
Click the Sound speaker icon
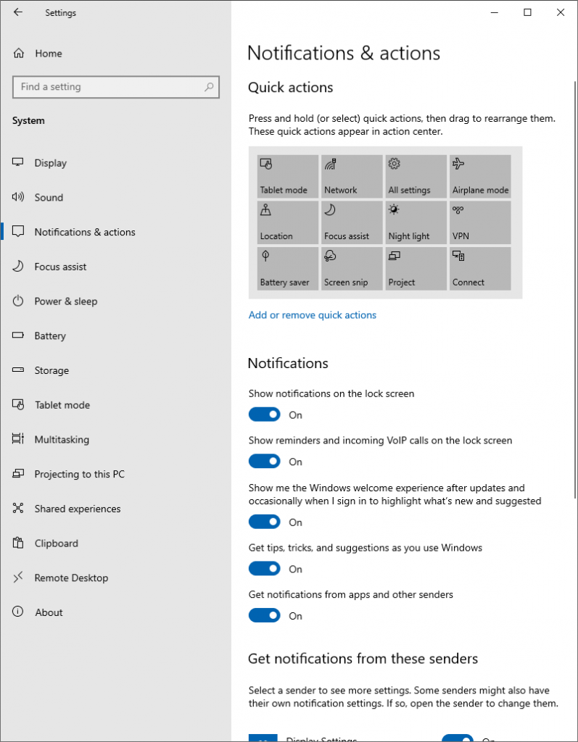coord(18,197)
